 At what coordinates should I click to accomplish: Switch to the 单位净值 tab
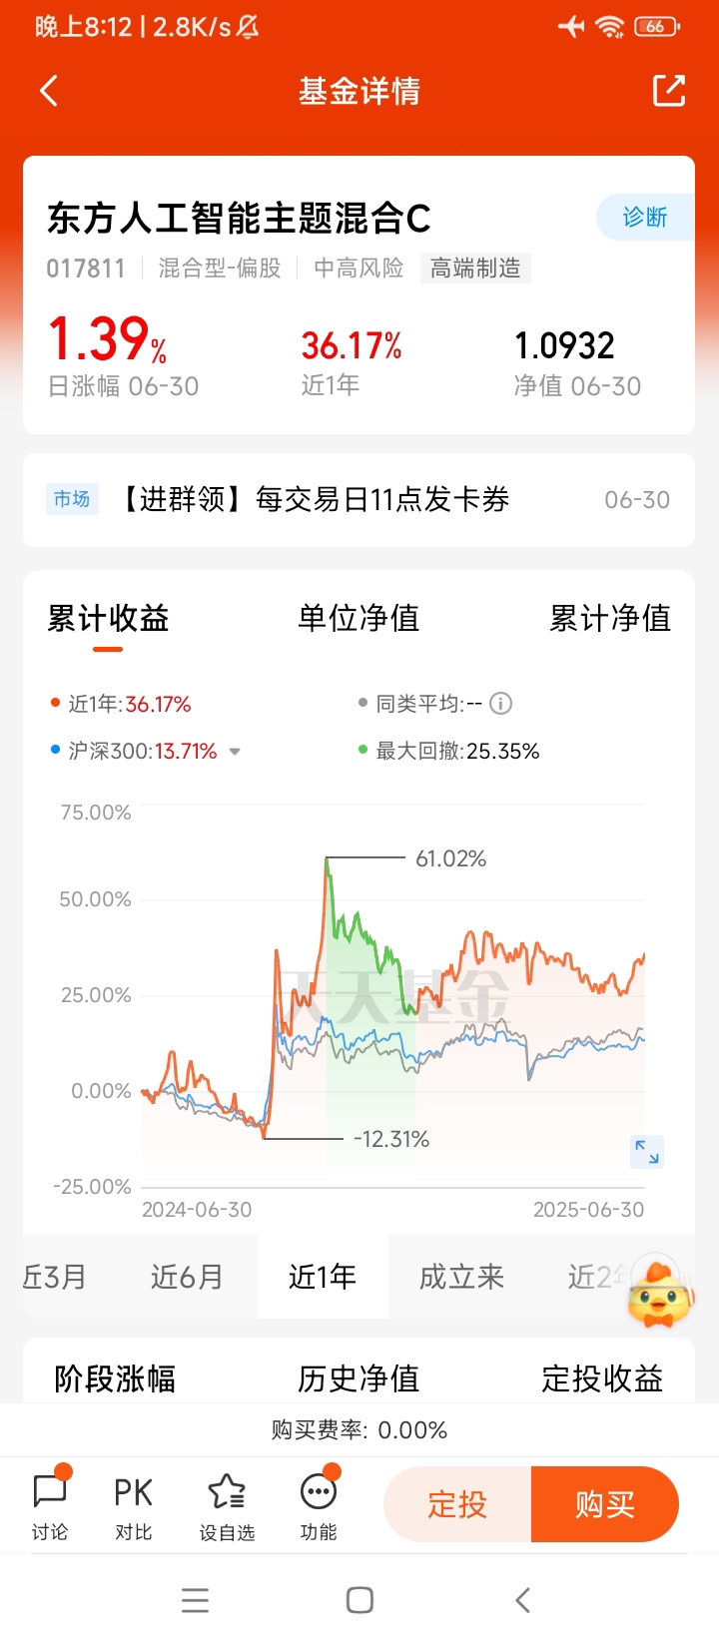(x=359, y=618)
